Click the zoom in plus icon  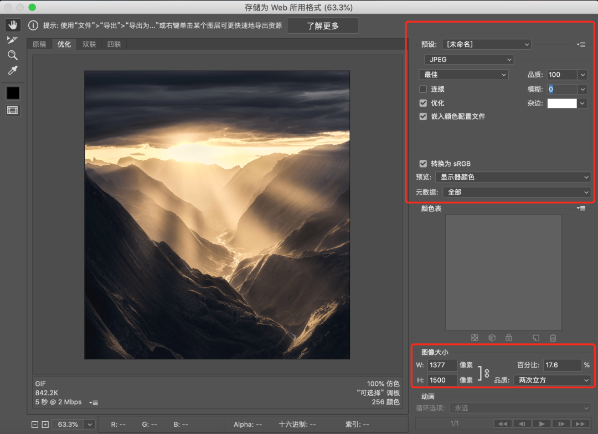point(45,425)
